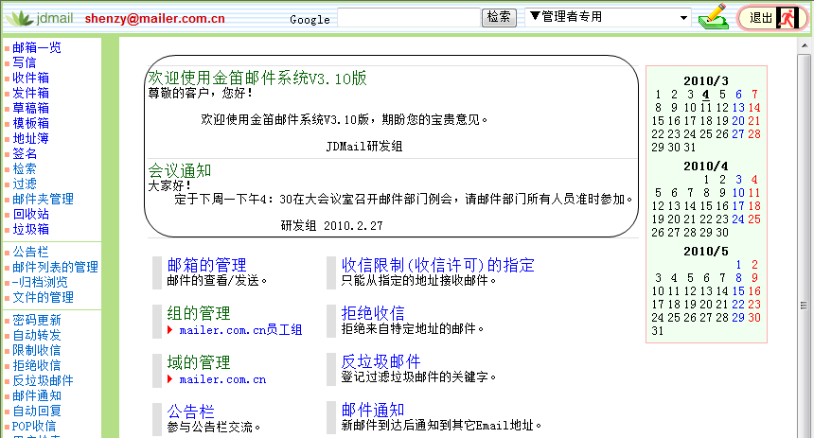This screenshot has height=438, width=814.
Task: Click the 2010/5 calendar month header
Action: pos(706,252)
